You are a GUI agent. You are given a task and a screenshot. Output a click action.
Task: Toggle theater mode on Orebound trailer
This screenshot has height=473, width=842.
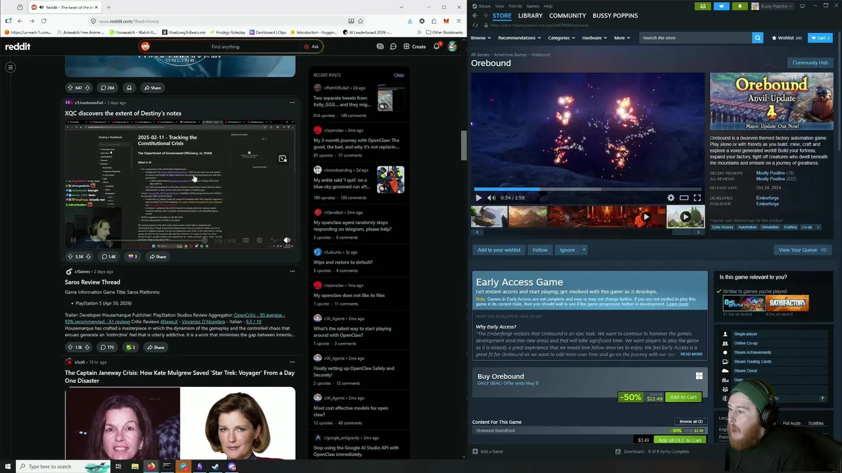[x=684, y=197]
